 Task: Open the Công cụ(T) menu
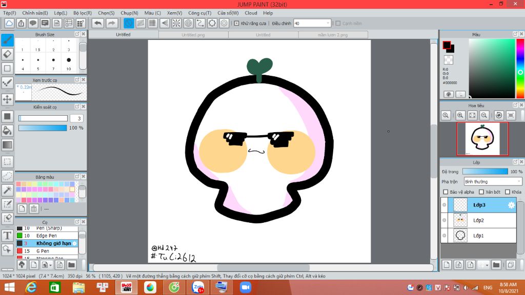point(199,13)
